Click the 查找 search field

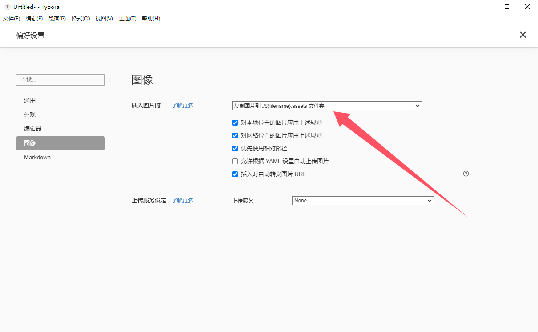60,80
